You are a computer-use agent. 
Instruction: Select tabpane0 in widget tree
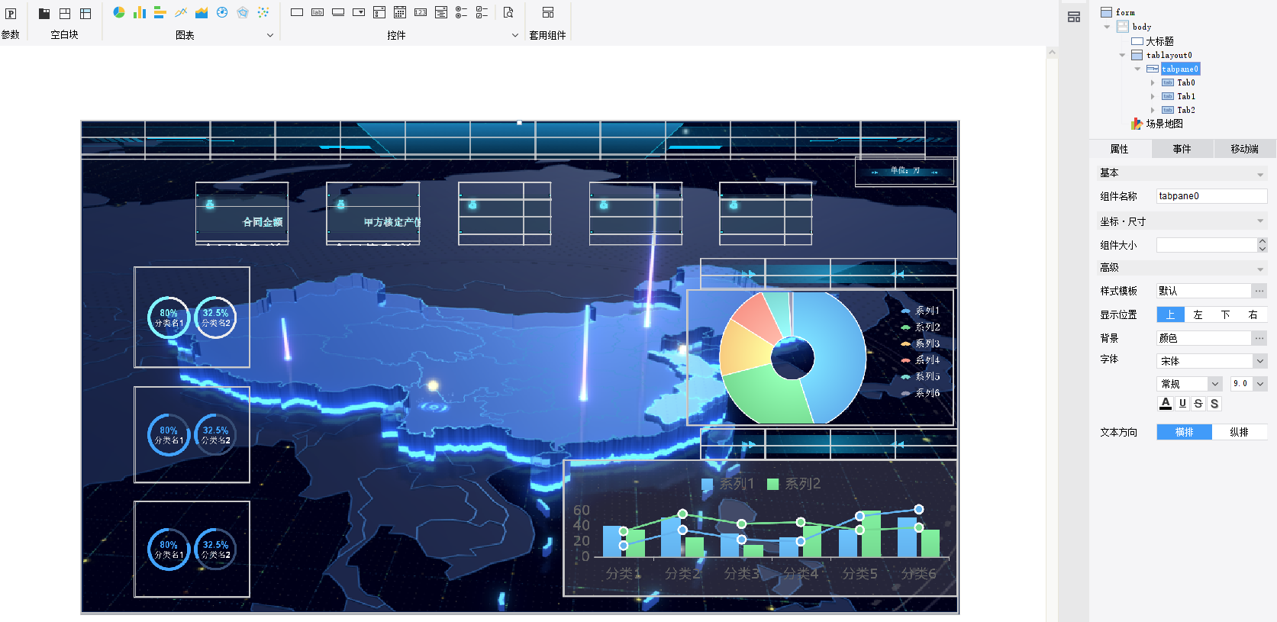(x=1180, y=69)
